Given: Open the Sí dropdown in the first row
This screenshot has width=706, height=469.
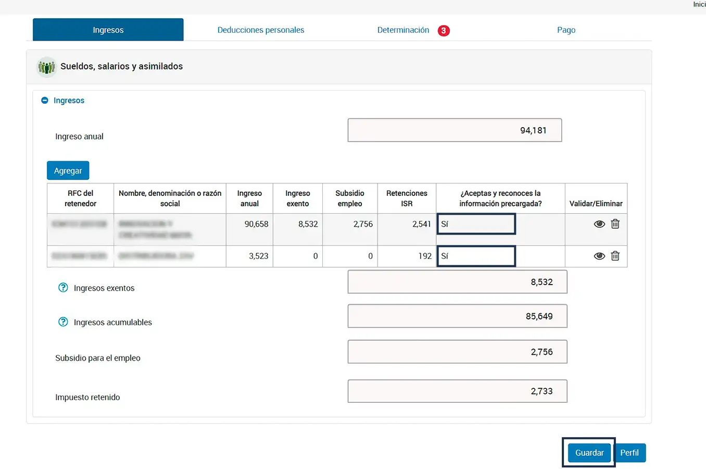Looking at the screenshot, I should click(476, 224).
